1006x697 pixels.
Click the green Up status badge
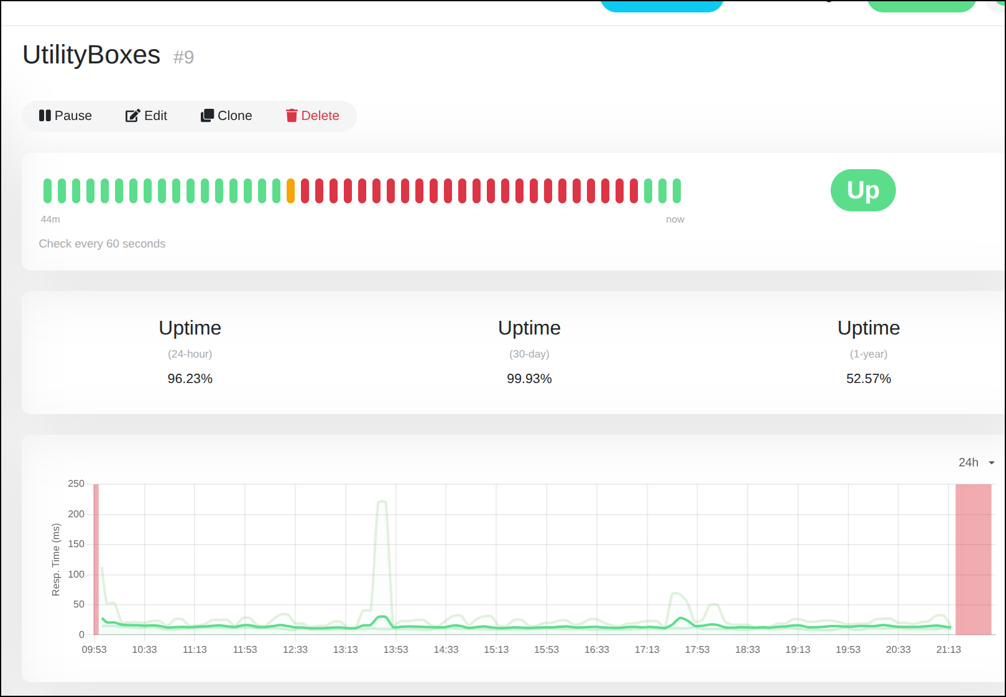(x=862, y=190)
